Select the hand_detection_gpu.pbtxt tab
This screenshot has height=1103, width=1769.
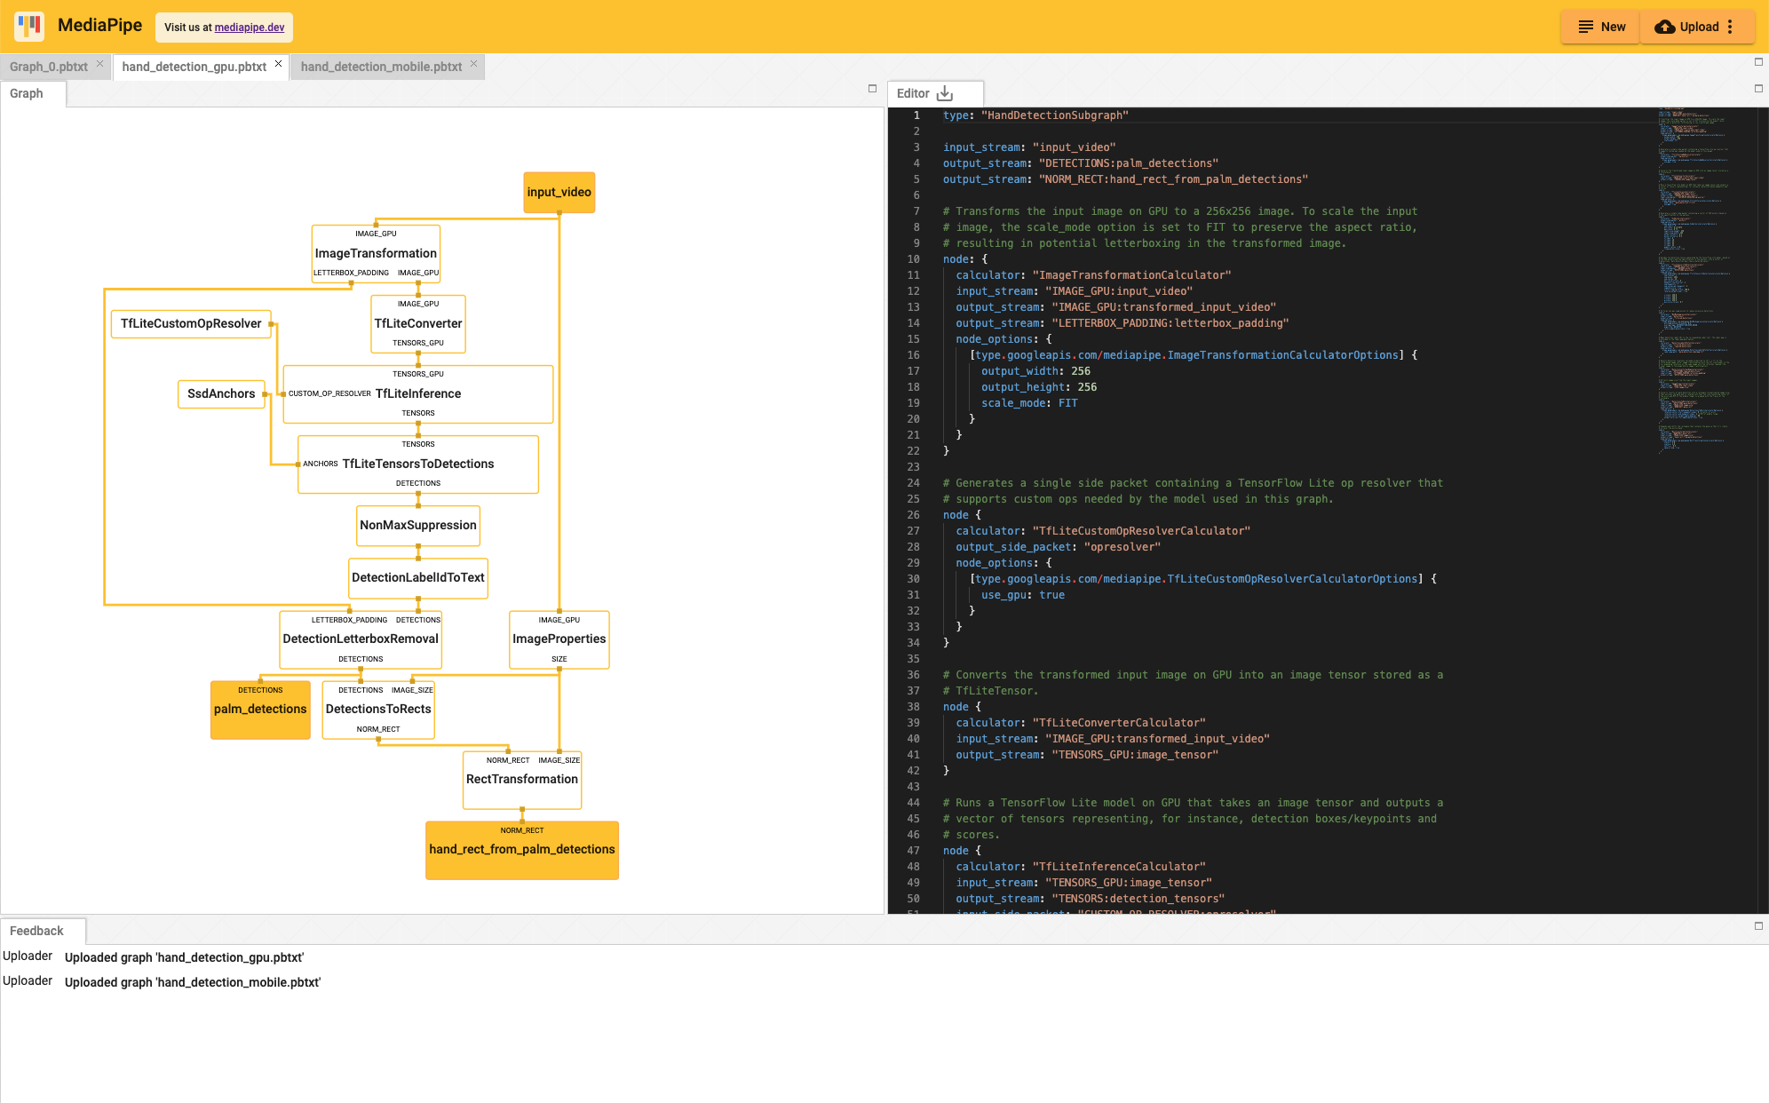point(195,66)
